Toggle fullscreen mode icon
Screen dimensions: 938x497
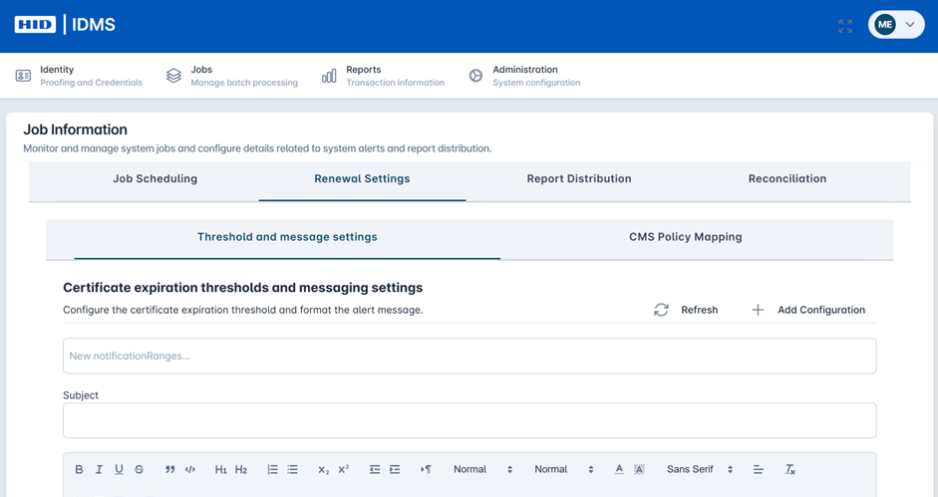845,26
